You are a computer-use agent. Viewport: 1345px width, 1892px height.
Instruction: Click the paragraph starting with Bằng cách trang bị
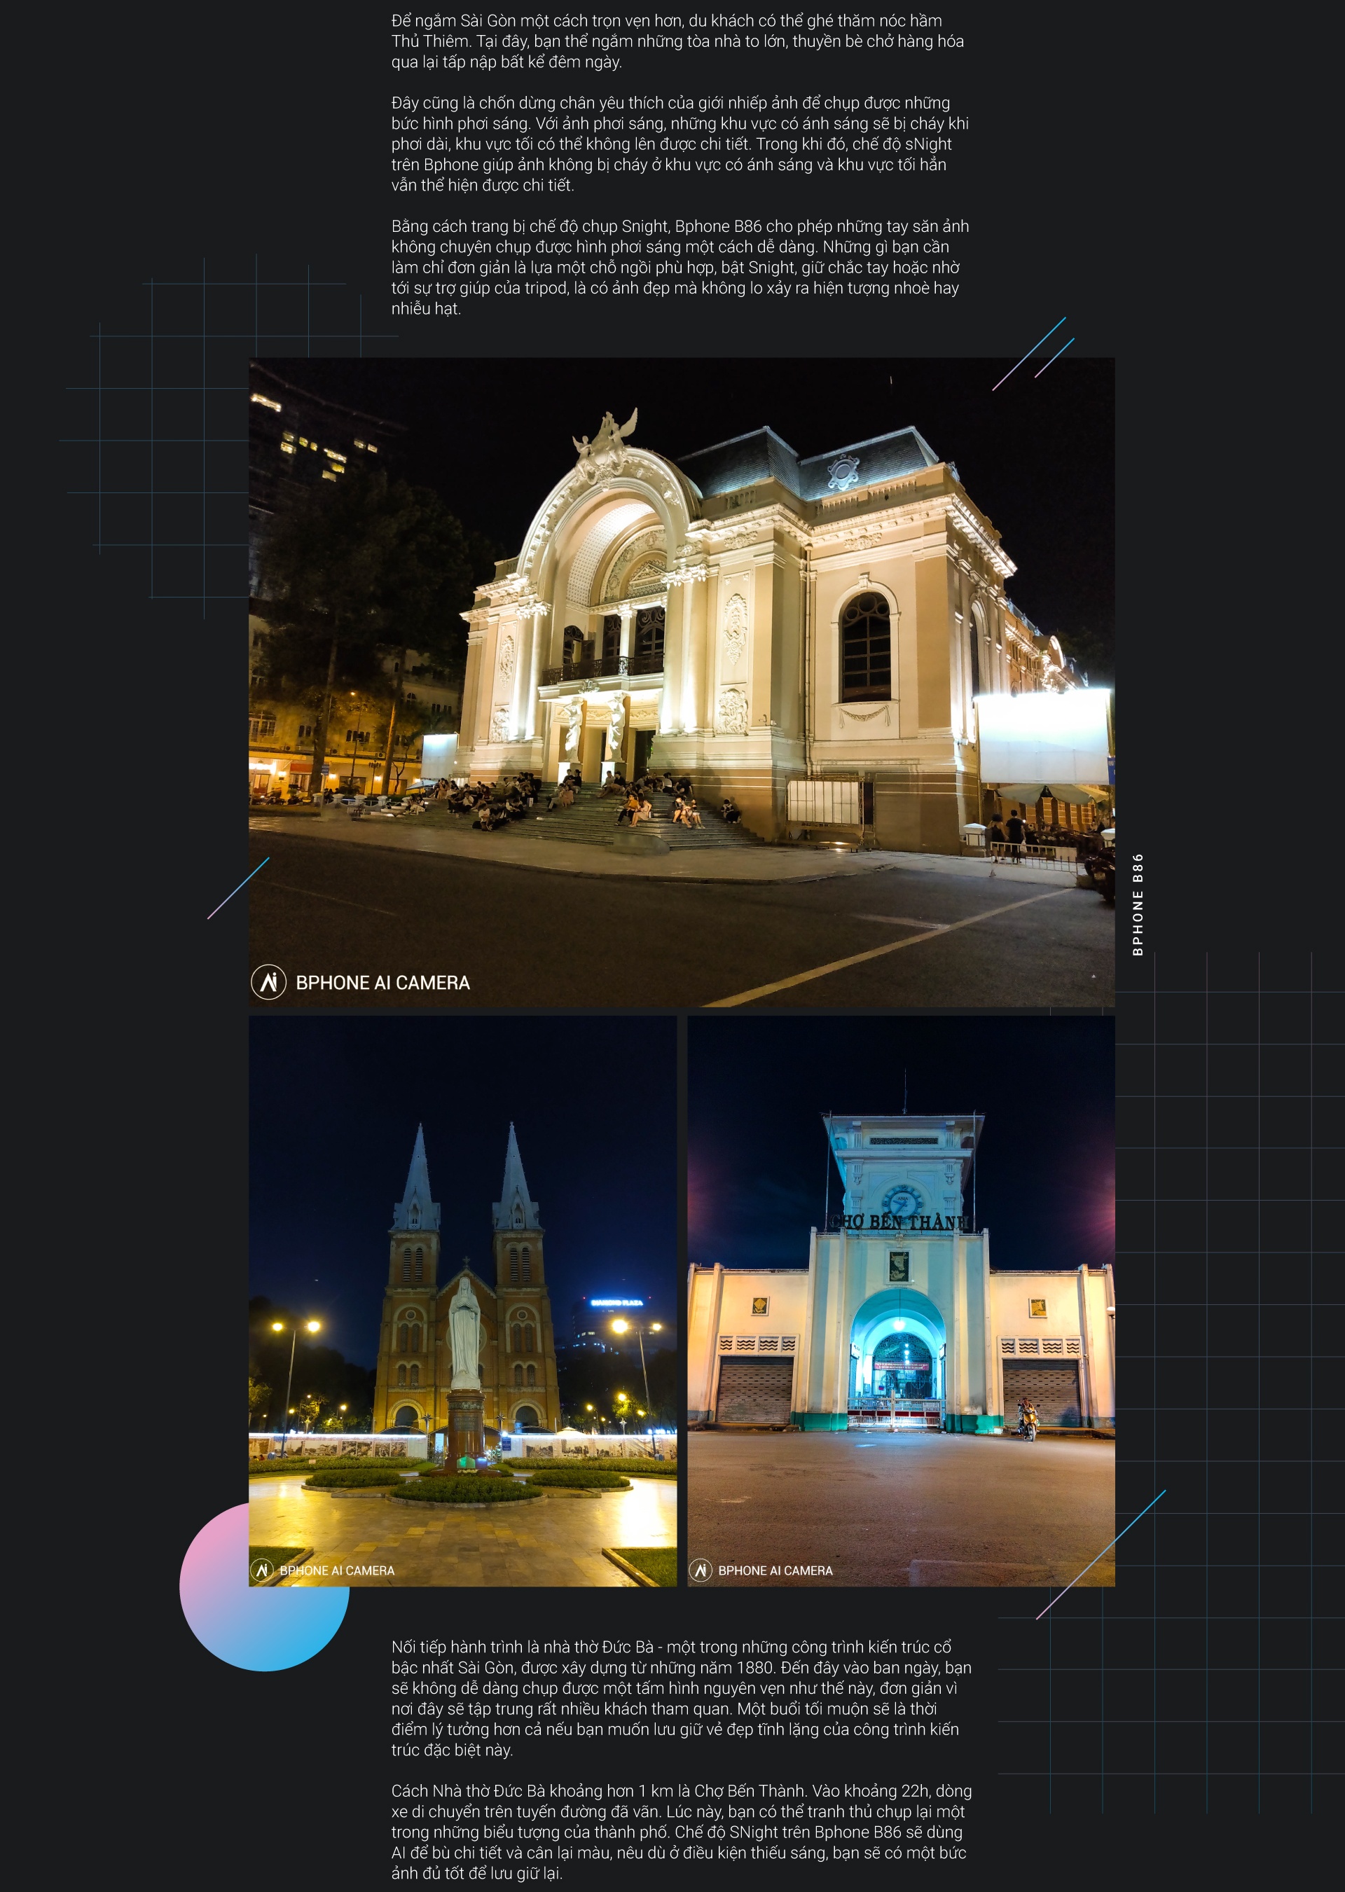coord(679,267)
